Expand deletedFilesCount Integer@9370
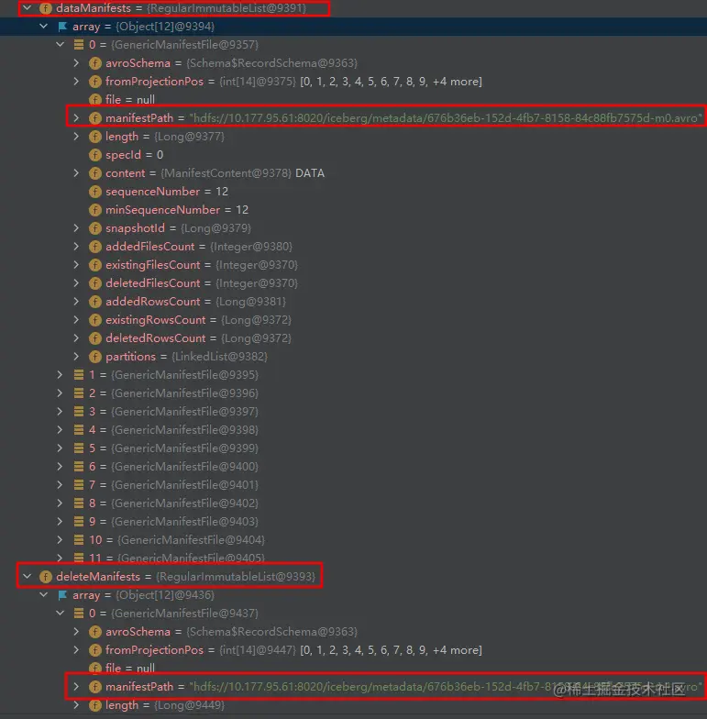Screen dimensions: 707x719 pos(76,282)
